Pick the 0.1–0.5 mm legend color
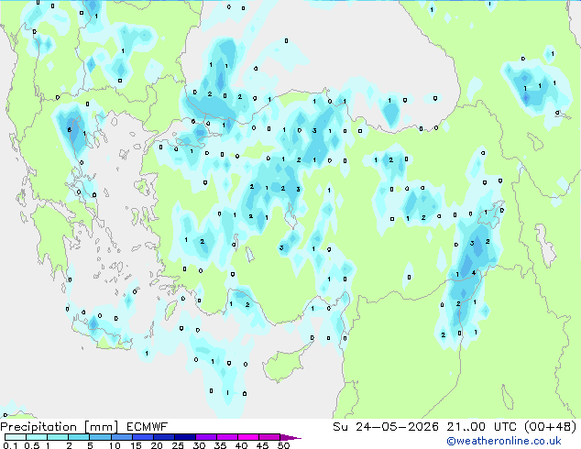Viewport: 581px width, 449px height. (x=16, y=437)
